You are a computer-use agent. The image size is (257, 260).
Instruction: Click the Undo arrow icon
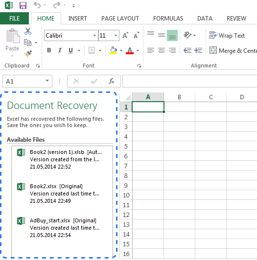37,5
